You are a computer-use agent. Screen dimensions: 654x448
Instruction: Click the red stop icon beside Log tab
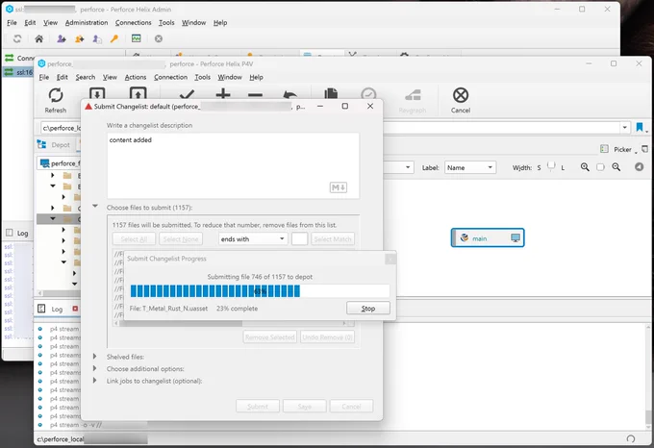pyautogui.click(x=75, y=309)
